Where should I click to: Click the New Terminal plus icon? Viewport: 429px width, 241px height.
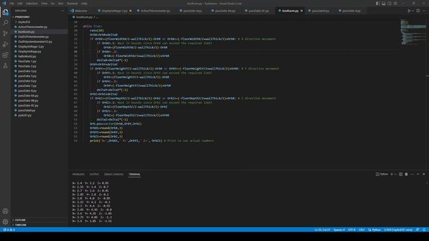pyautogui.click(x=391, y=174)
